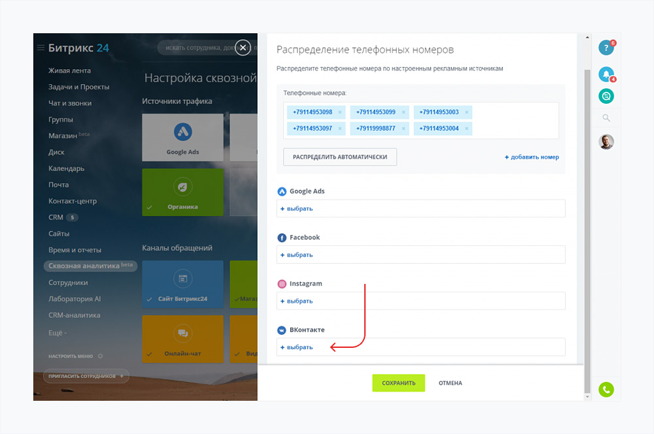
Task: Open the user profile avatar
Action: pyautogui.click(x=606, y=142)
